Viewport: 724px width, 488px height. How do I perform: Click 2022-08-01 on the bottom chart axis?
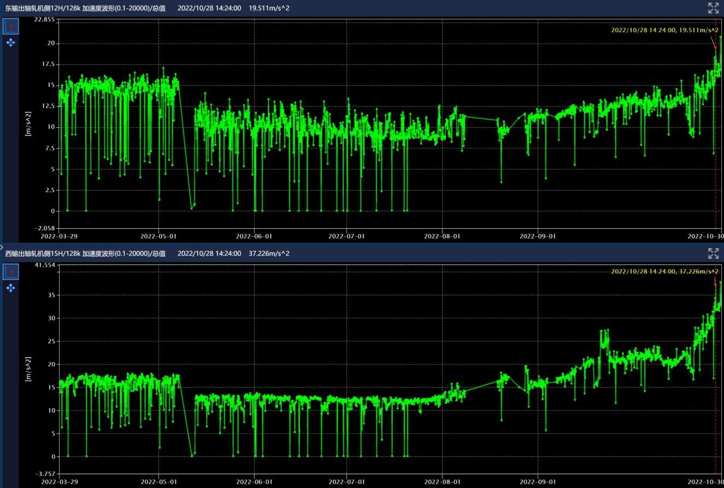442,482
